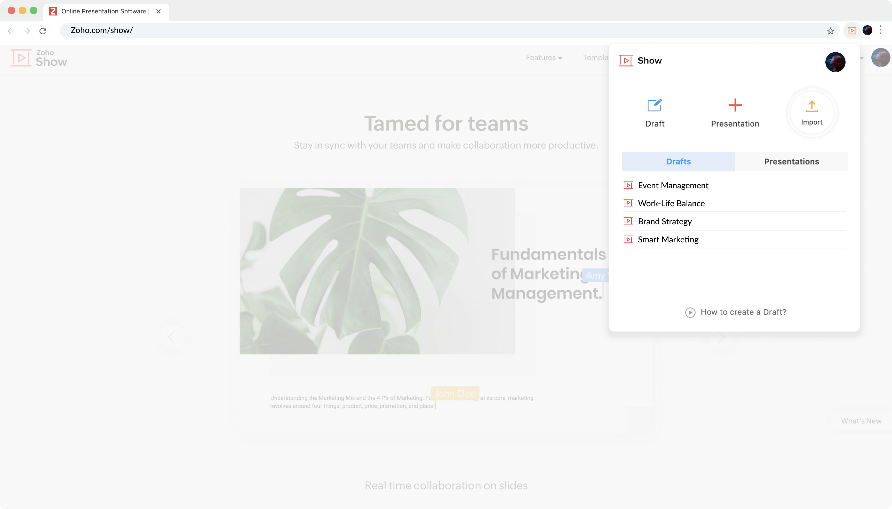This screenshot has width=892, height=509.
Task: Click the Work-Life Balance presentation icon
Action: 627,203
